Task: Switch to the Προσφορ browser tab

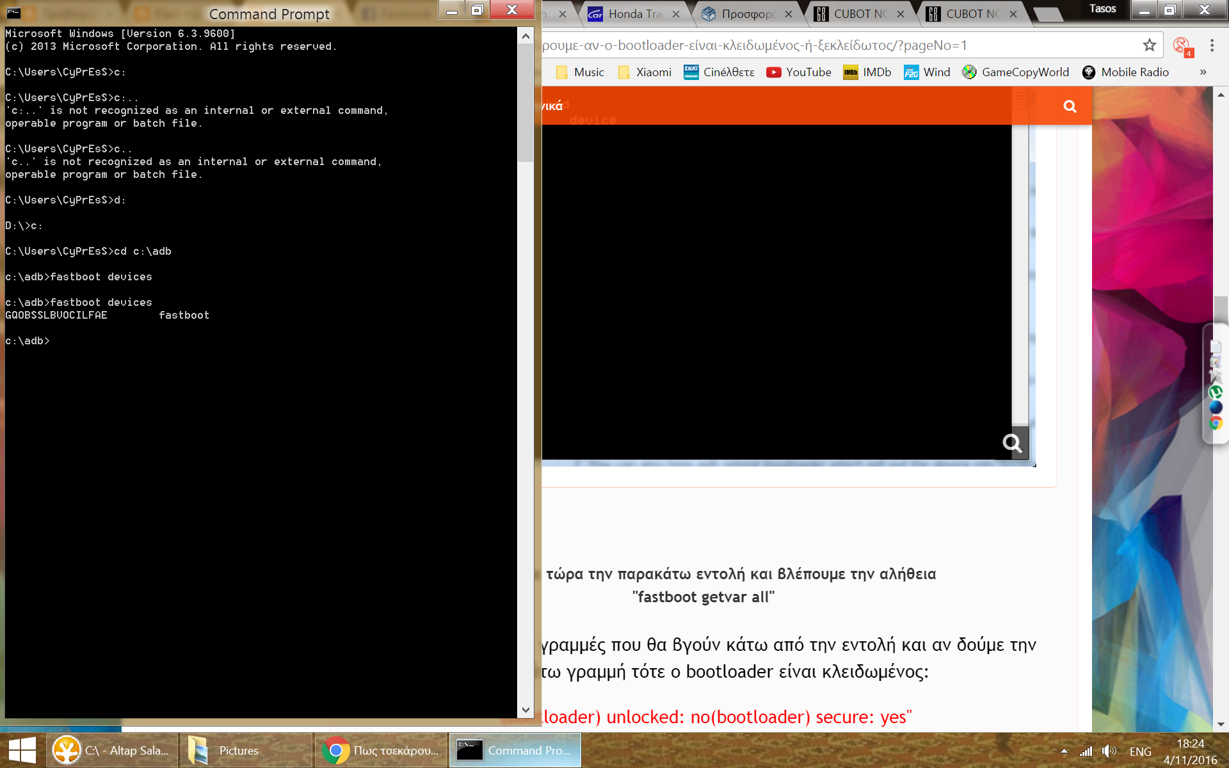Action: 746,14
